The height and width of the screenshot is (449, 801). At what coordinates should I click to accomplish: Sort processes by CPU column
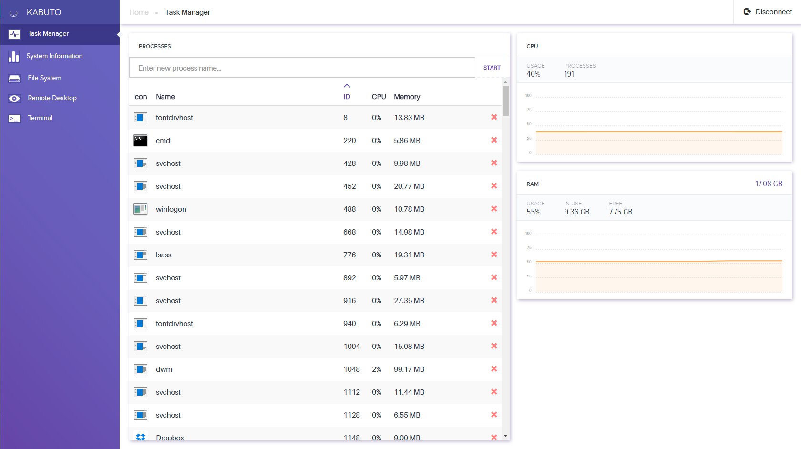point(379,97)
